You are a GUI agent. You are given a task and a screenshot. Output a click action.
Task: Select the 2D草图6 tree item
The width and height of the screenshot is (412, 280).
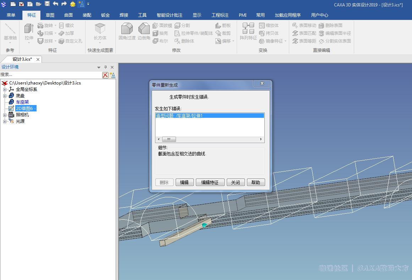[26, 109]
